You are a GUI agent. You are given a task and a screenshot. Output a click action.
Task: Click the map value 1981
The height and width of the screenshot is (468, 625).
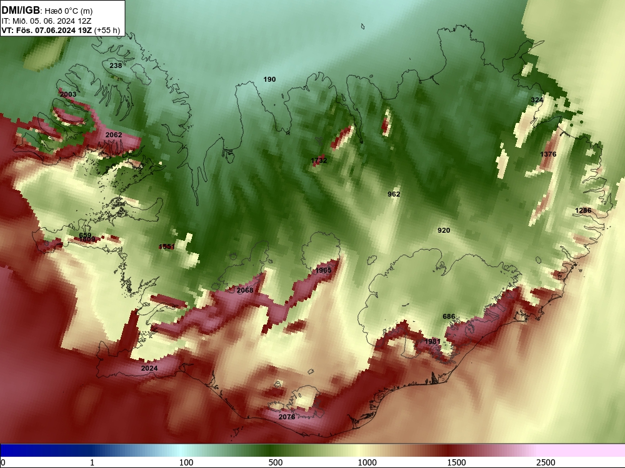(x=432, y=341)
